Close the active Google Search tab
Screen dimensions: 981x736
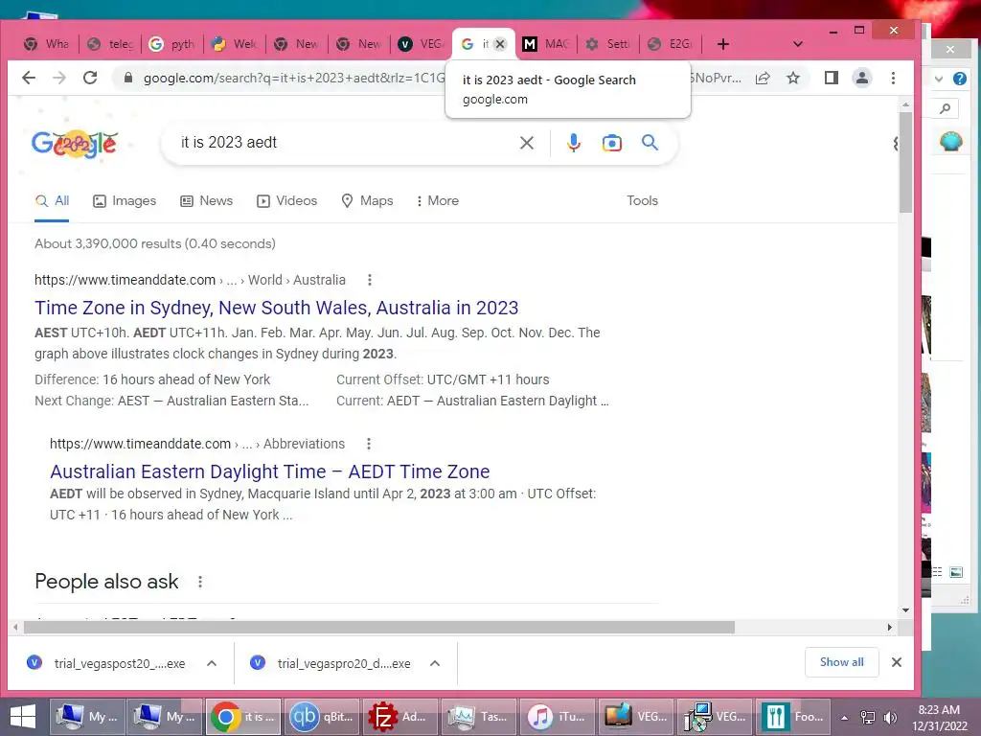(x=500, y=44)
